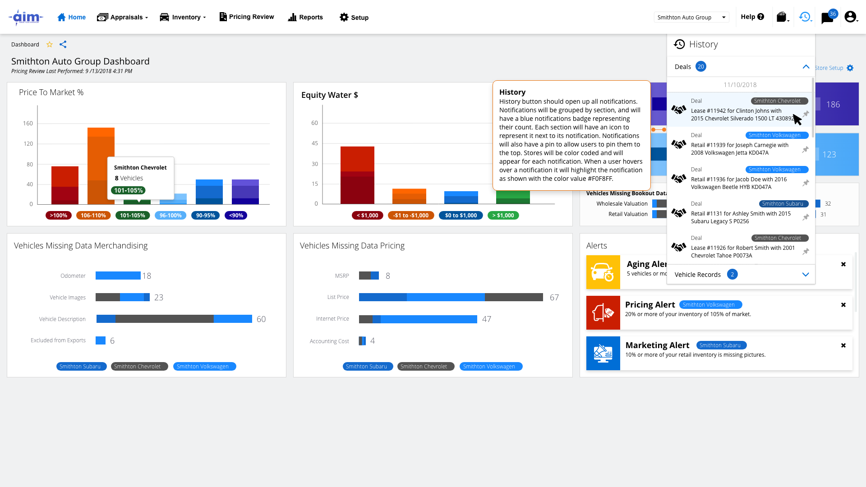
Task: Pin the Joseph Carnegie Jetta deal notification
Action: [x=805, y=149]
